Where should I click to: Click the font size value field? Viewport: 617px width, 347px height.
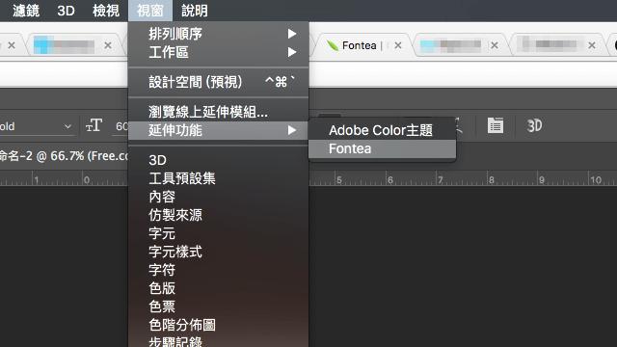pyautogui.click(x=120, y=126)
